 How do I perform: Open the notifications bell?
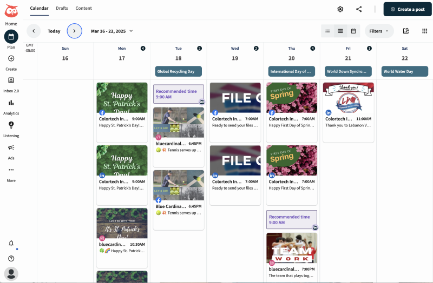click(11, 243)
